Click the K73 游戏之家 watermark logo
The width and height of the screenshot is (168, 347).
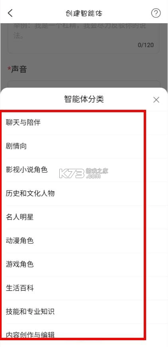click(84, 173)
